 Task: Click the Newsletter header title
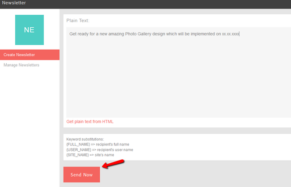[x=14, y=3]
